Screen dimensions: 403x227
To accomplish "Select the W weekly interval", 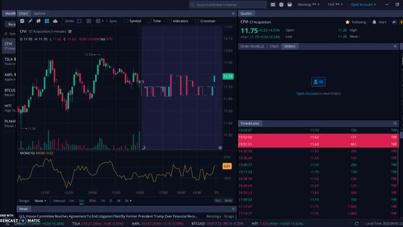I will [119, 201].
